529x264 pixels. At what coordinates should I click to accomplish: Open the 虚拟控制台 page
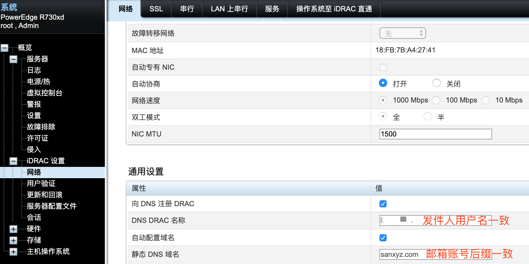(x=44, y=93)
